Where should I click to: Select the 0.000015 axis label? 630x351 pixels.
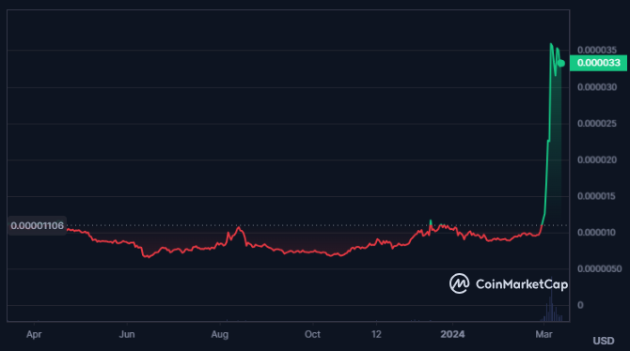coord(597,196)
